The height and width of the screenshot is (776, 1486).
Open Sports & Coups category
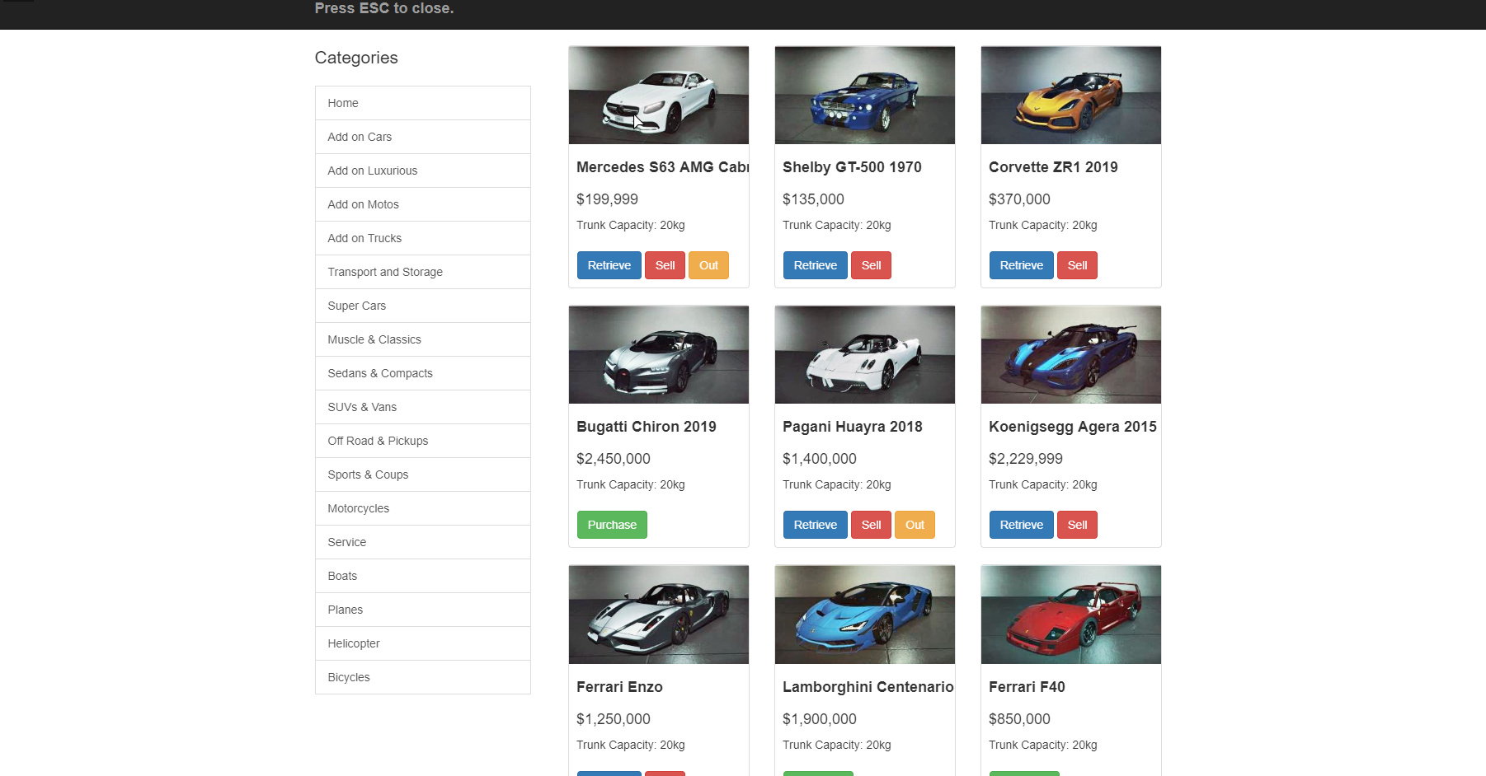(x=422, y=474)
